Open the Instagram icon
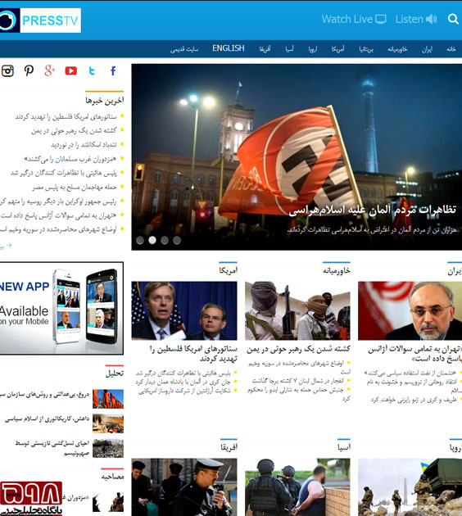Viewport: 462px width, 516px height. pos(7,70)
